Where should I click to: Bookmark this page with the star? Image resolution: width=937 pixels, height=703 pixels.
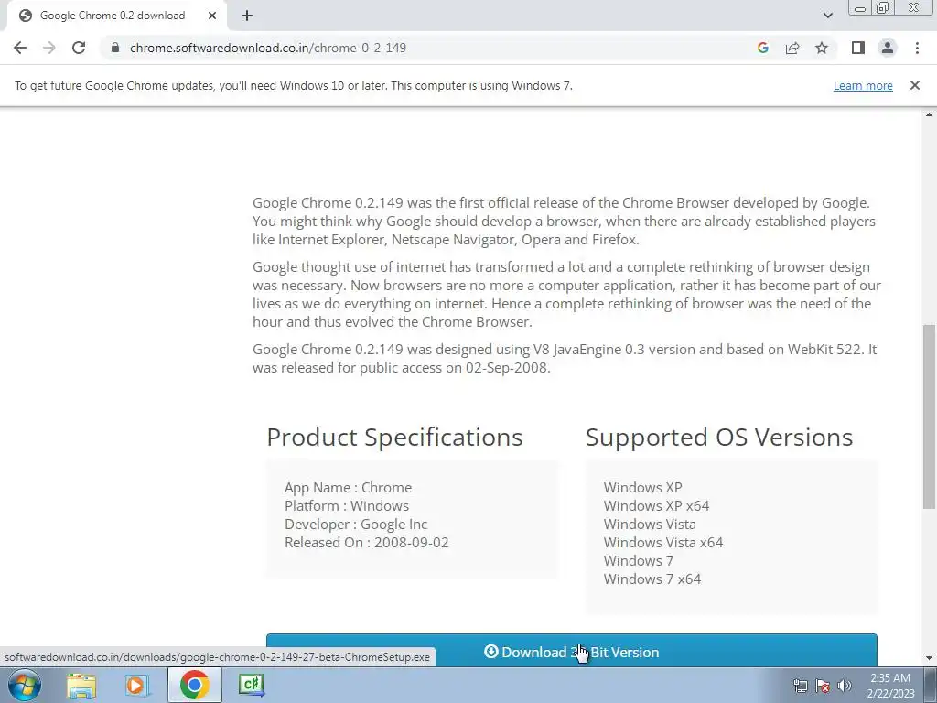click(822, 48)
